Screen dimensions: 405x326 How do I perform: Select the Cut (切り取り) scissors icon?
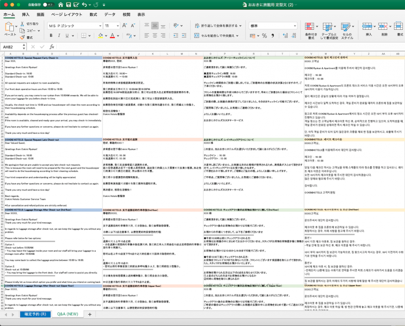tap(23, 24)
